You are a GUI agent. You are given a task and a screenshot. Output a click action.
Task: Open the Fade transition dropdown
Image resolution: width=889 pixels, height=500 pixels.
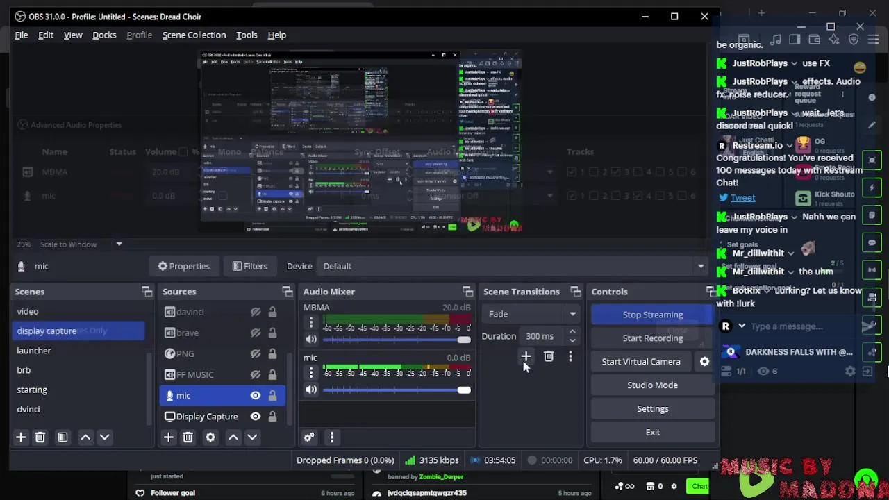coord(531,314)
